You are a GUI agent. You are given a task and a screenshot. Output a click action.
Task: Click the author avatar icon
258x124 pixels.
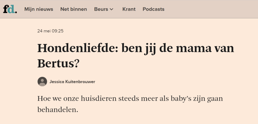(42, 81)
